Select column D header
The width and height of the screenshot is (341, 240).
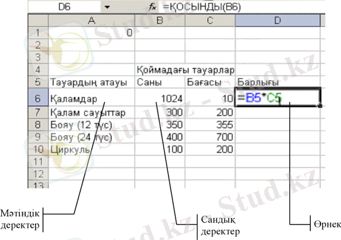(x=278, y=21)
